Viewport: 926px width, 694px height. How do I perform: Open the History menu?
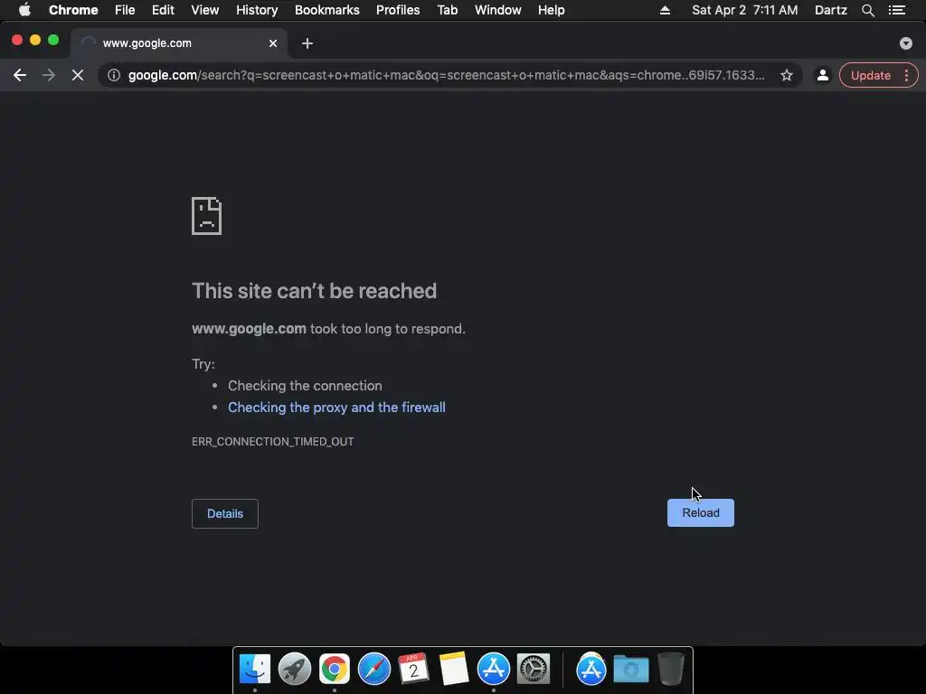coord(257,10)
